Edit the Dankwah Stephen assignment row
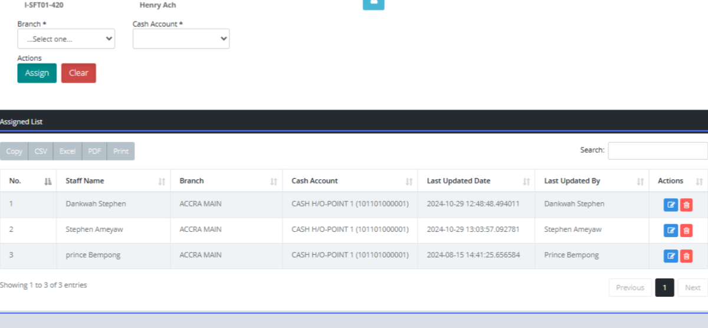Viewport: 708px width, 328px height. click(671, 205)
